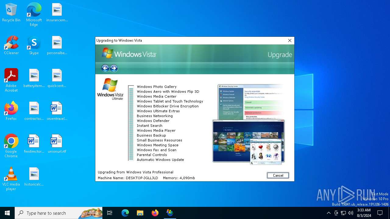Open File Explorer from taskbar

pos(140,213)
